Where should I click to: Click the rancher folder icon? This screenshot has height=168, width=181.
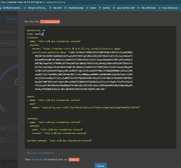click(x=100, y=8)
